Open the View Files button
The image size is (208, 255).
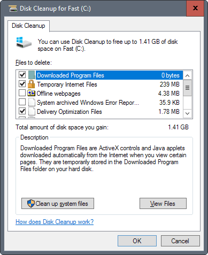click(163, 204)
